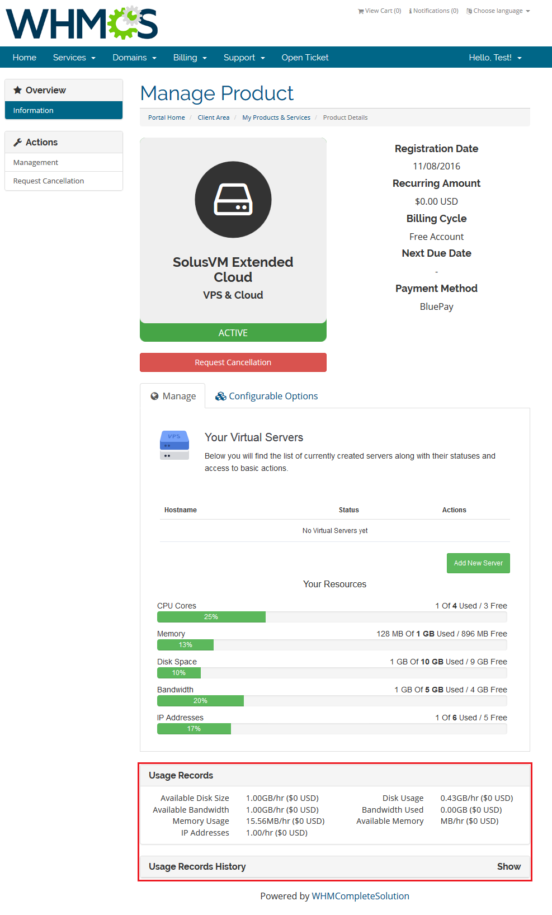Click My Products & Services breadcrumb
This screenshot has width=552, height=915.
(x=276, y=117)
